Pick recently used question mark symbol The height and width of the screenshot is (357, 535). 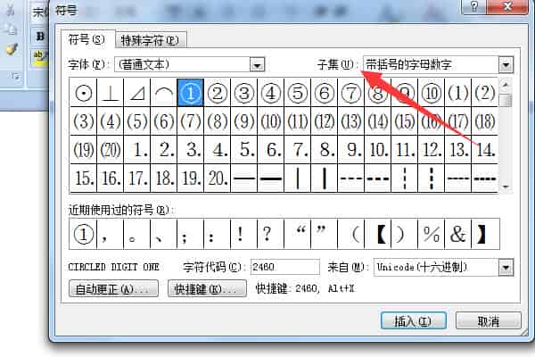[x=271, y=235]
